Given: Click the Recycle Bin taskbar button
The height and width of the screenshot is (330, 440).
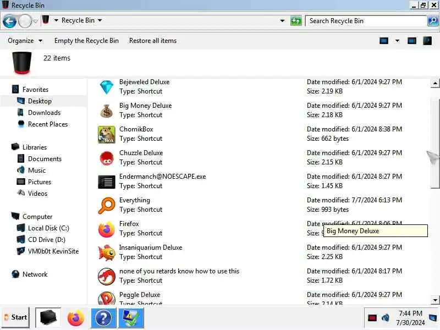Looking at the screenshot, I should (x=48, y=318).
